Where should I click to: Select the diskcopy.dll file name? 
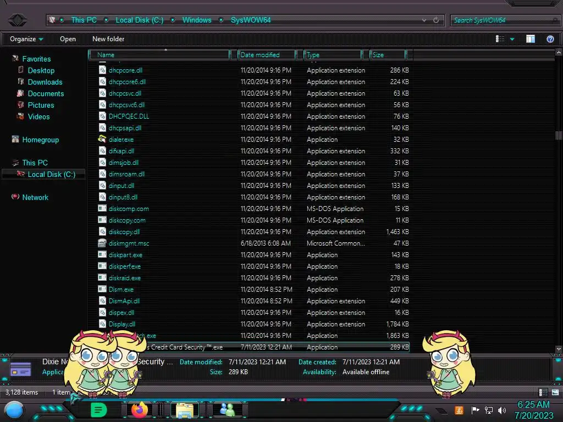pyautogui.click(x=124, y=232)
